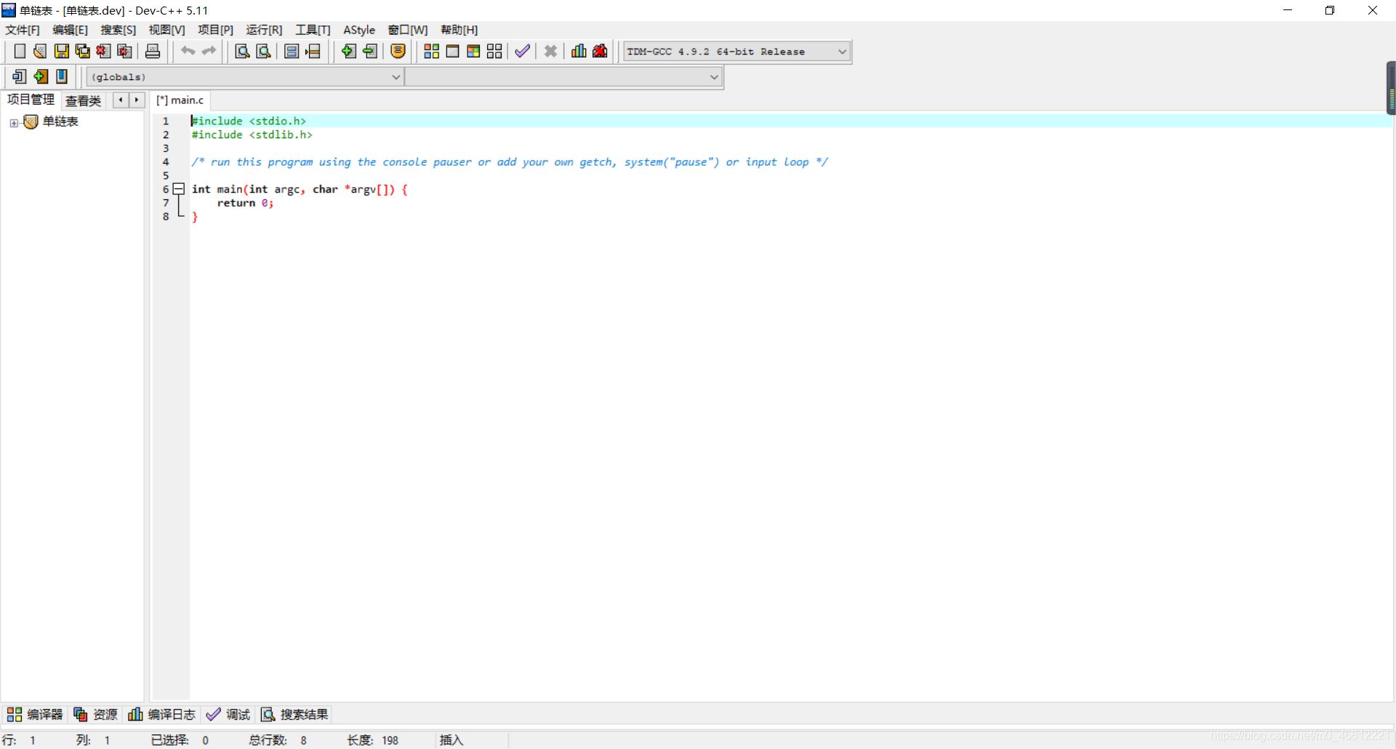Open the Replace tool
The image size is (1396, 749).
[263, 51]
